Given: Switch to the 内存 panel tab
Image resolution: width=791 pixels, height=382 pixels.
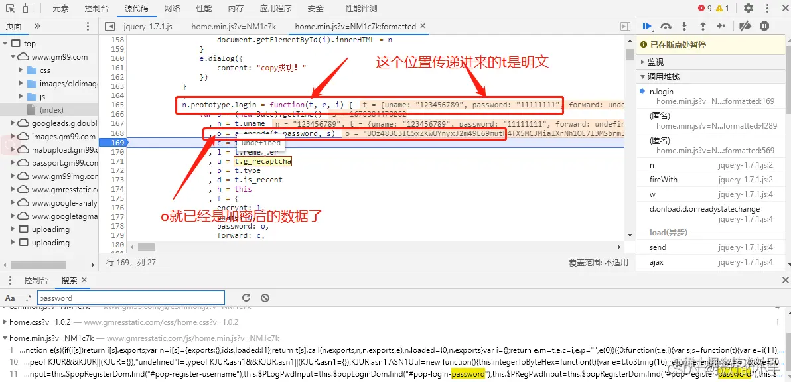Looking at the screenshot, I should click(x=236, y=9).
